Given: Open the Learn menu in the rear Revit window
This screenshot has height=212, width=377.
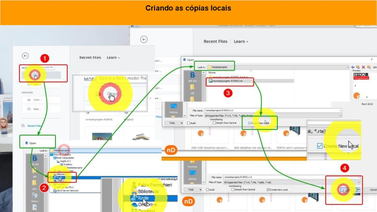Looking at the screenshot, I should point(241,42).
